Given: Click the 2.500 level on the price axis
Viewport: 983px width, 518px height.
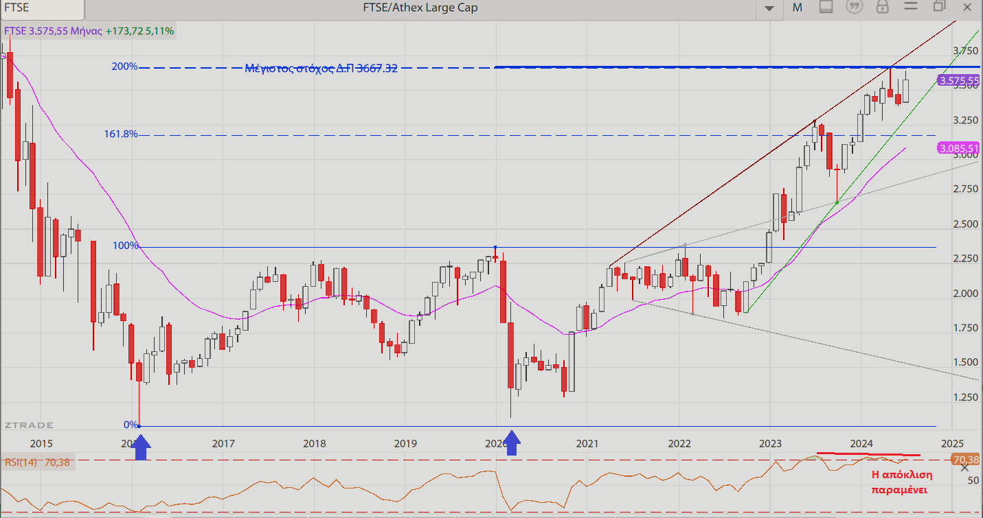Looking at the screenshot, I should pos(965,224).
